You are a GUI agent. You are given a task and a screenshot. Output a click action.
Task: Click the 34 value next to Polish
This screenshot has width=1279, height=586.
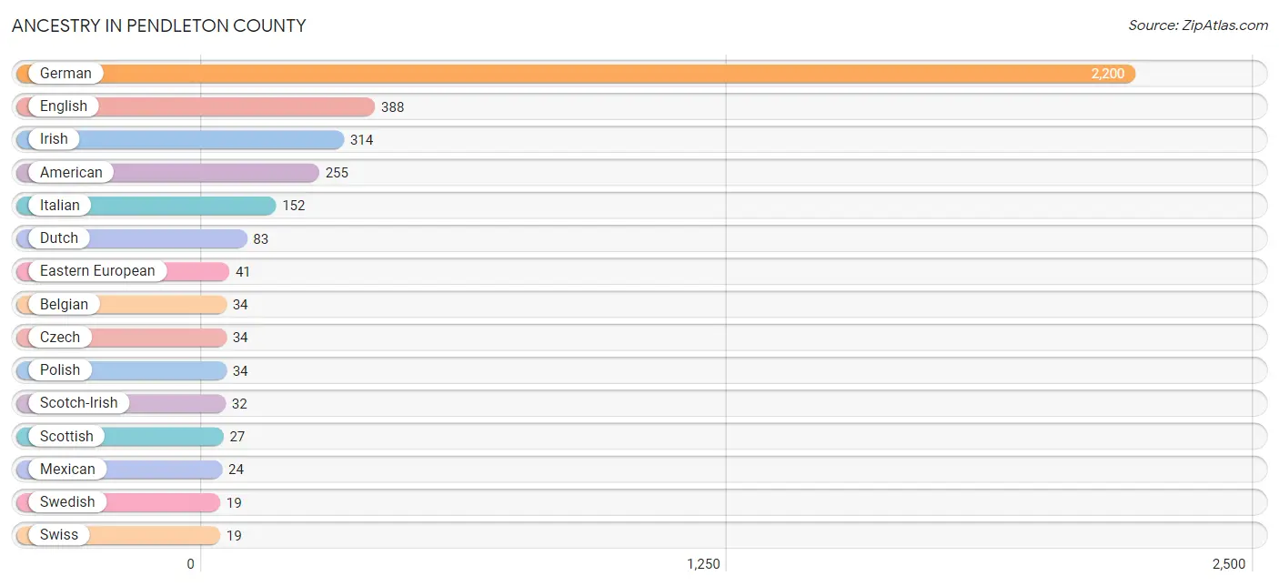pos(240,371)
